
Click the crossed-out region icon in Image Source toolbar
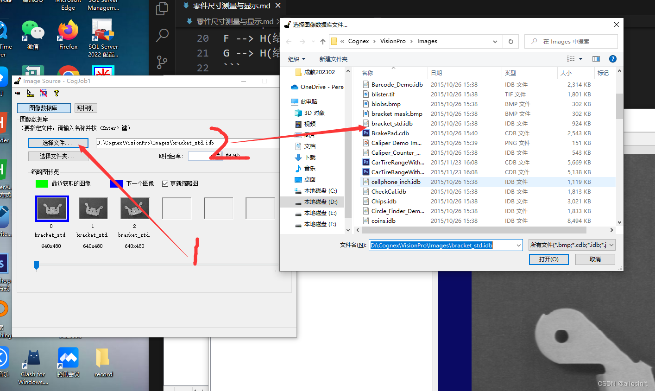pos(44,94)
